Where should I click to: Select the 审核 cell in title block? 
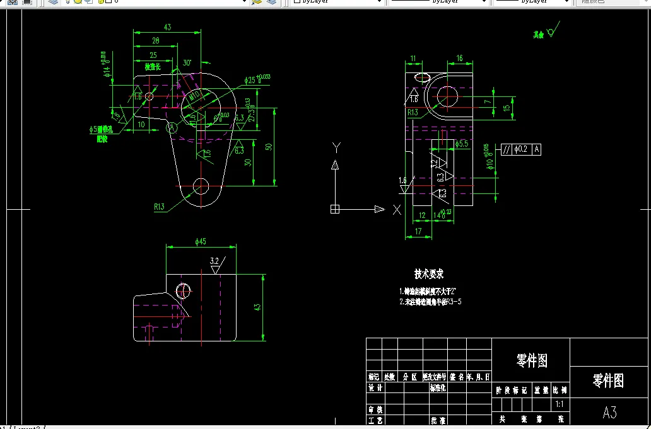[x=375, y=409]
